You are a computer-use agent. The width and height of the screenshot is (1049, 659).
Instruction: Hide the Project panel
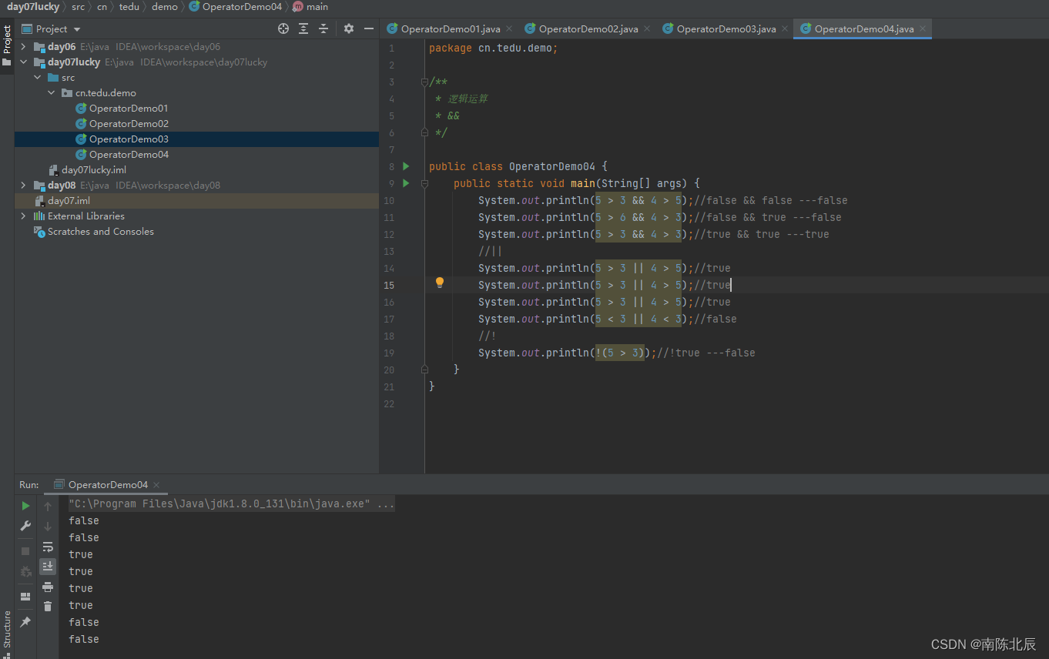pyautogui.click(x=369, y=28)
